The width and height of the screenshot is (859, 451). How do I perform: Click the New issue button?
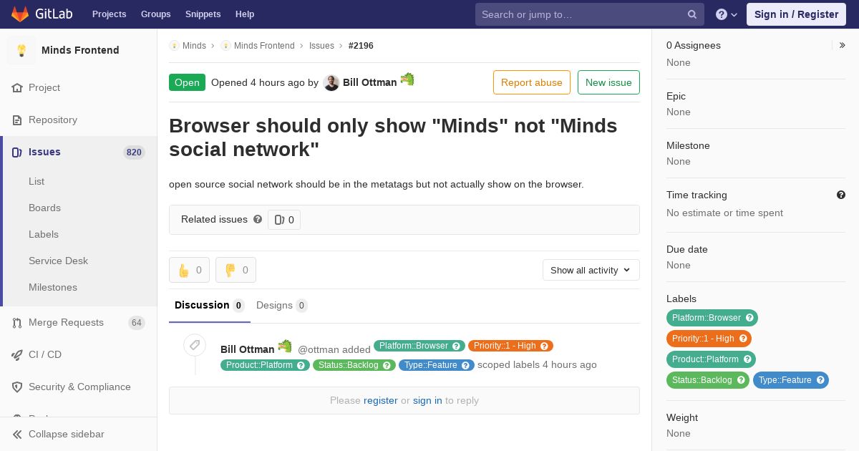[608, 82]
